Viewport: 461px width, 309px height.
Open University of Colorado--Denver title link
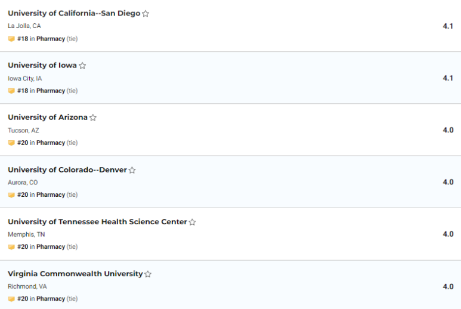(x=67, y=169)
